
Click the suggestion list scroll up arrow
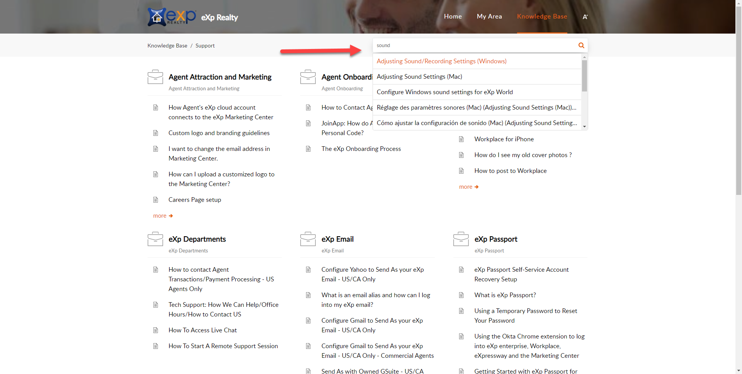point(584,57)
